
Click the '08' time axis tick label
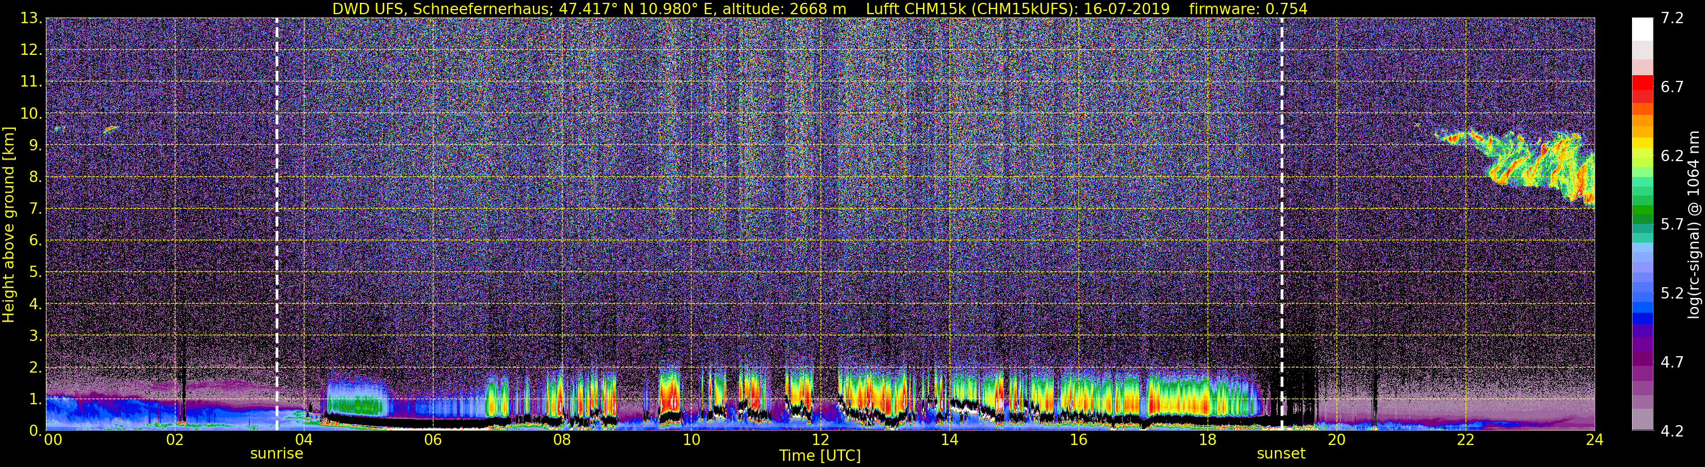562,440
